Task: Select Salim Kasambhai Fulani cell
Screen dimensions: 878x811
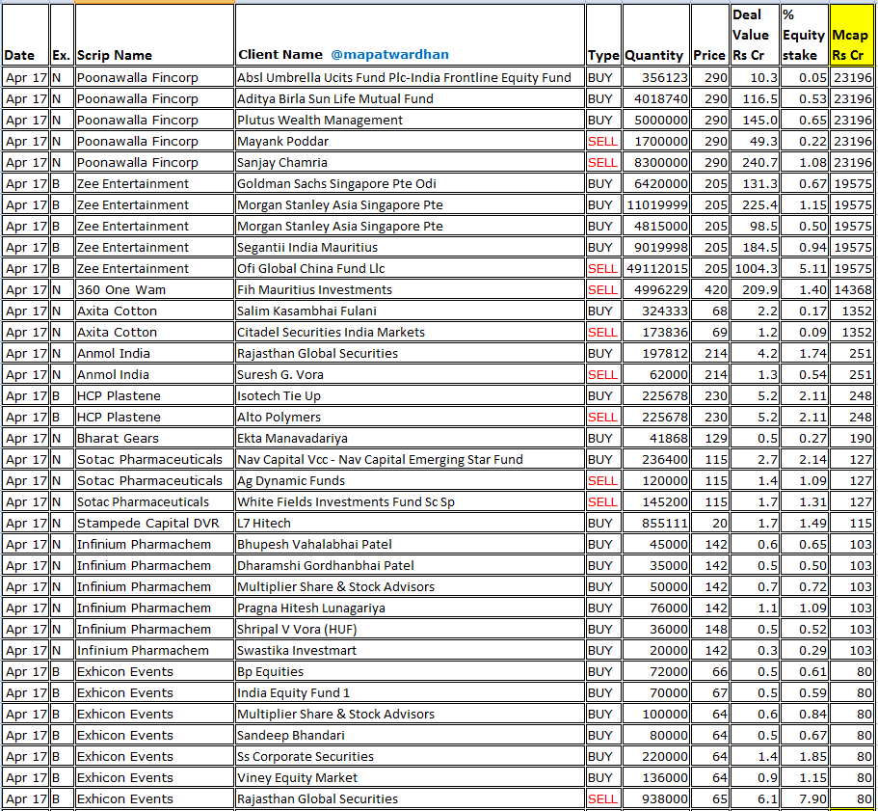Action: pos(410,311)
